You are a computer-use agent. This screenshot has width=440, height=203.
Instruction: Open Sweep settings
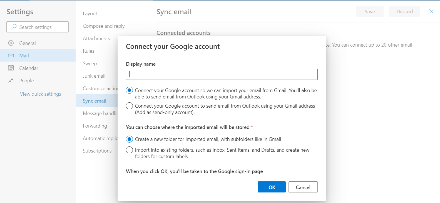[x=90, y=64]
